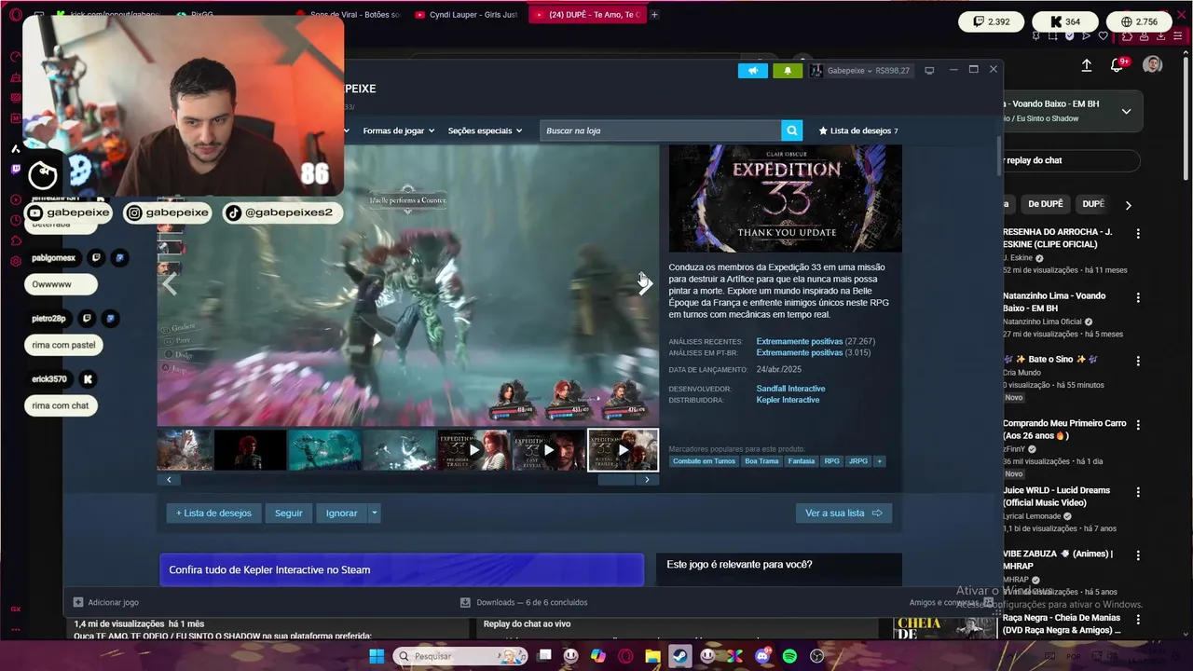
Task: Open options for Resenha do Arrocha video
Action: [x=1138, y=233]
